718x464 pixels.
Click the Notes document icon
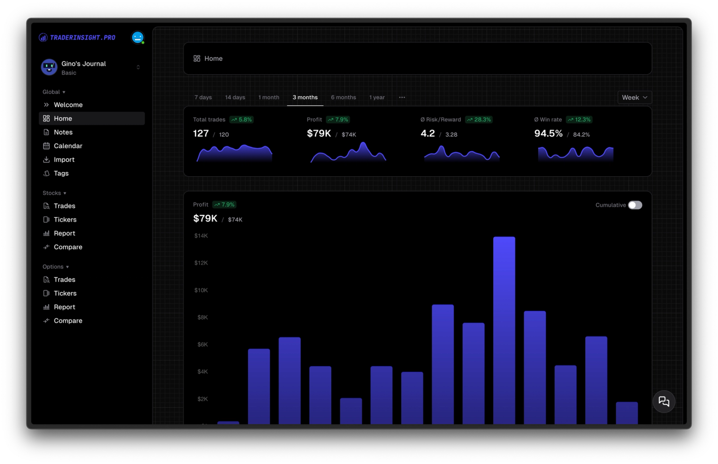tap(46, 132)
